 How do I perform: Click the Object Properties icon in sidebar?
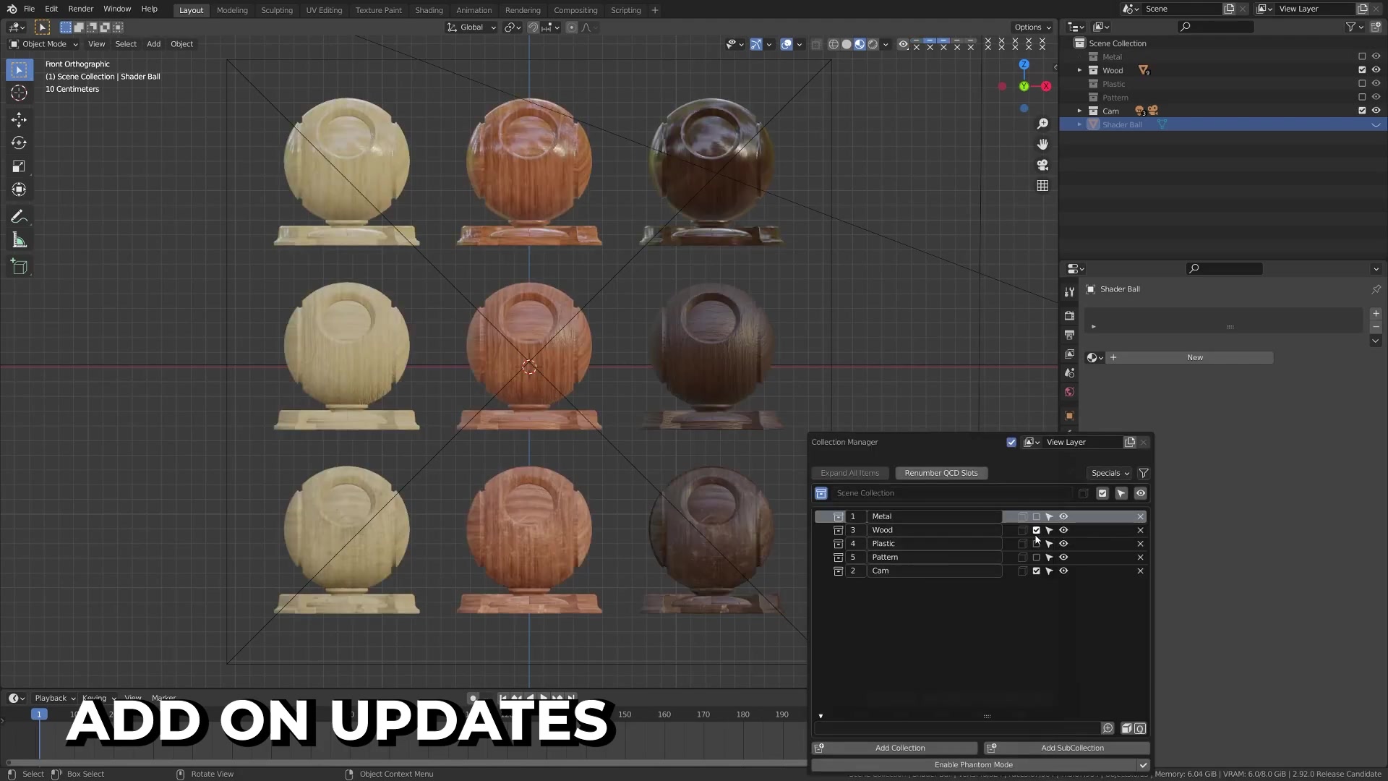coord(1070,416)
